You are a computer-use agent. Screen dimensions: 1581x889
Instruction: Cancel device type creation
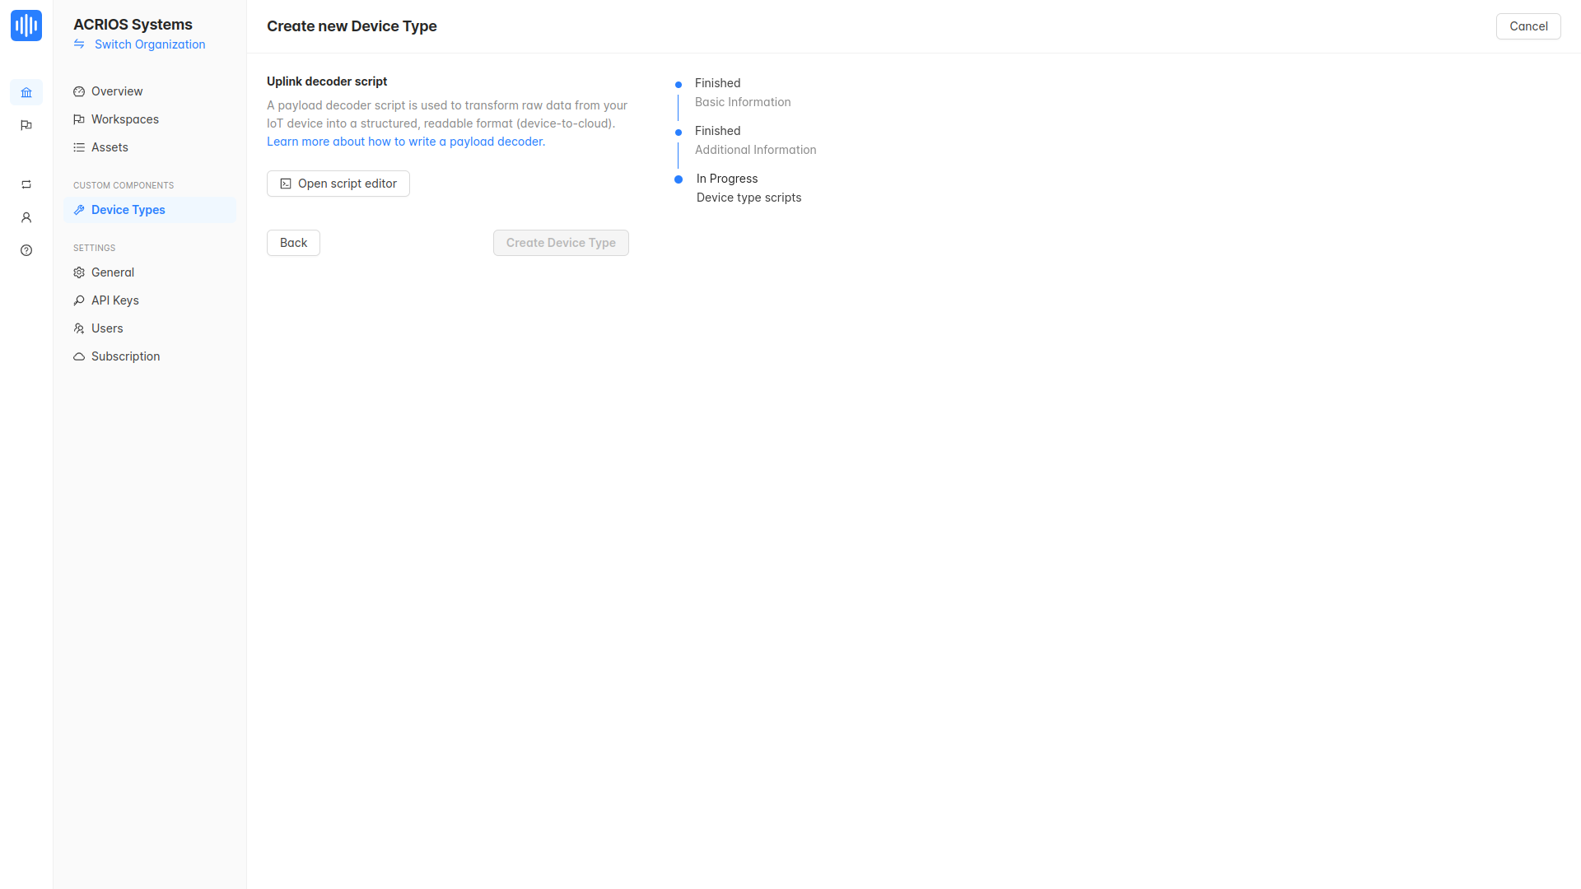coord(1527,26)
